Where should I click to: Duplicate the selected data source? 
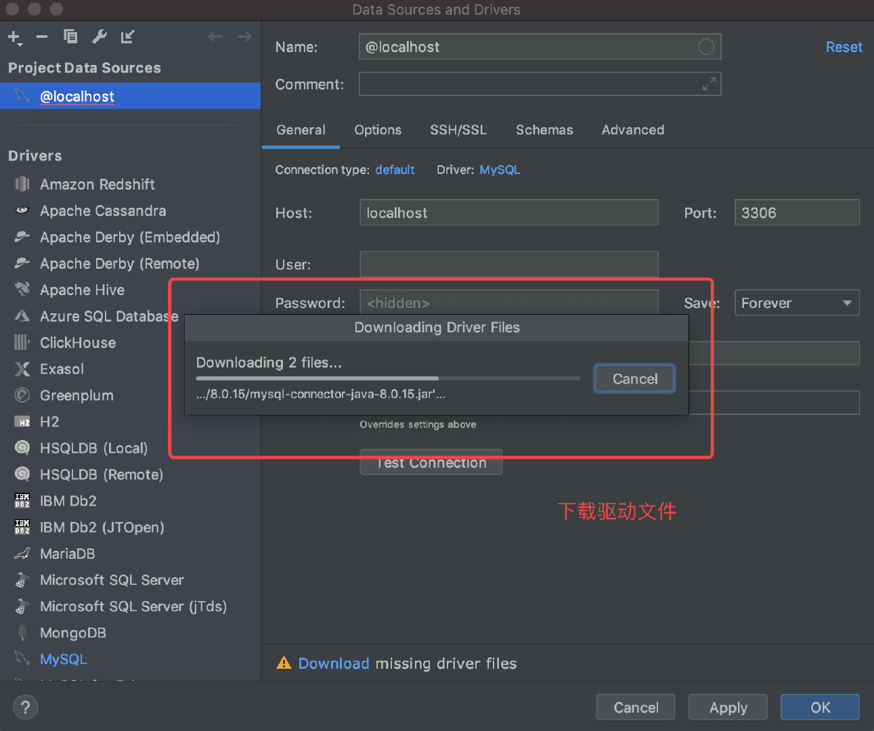[70, 37]
